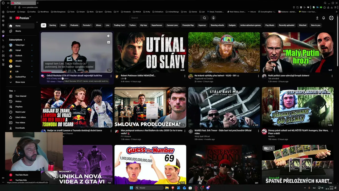339x191 pixels.
Task: Open the Vidrail subscription channel
Action: (x=21, y=50)
